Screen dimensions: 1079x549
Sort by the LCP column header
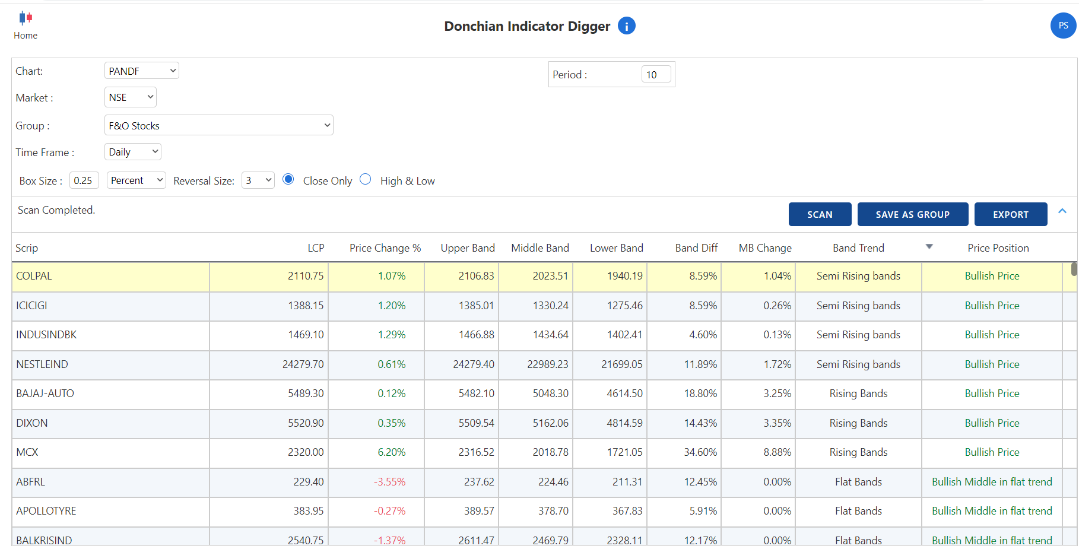pos(316,248)
